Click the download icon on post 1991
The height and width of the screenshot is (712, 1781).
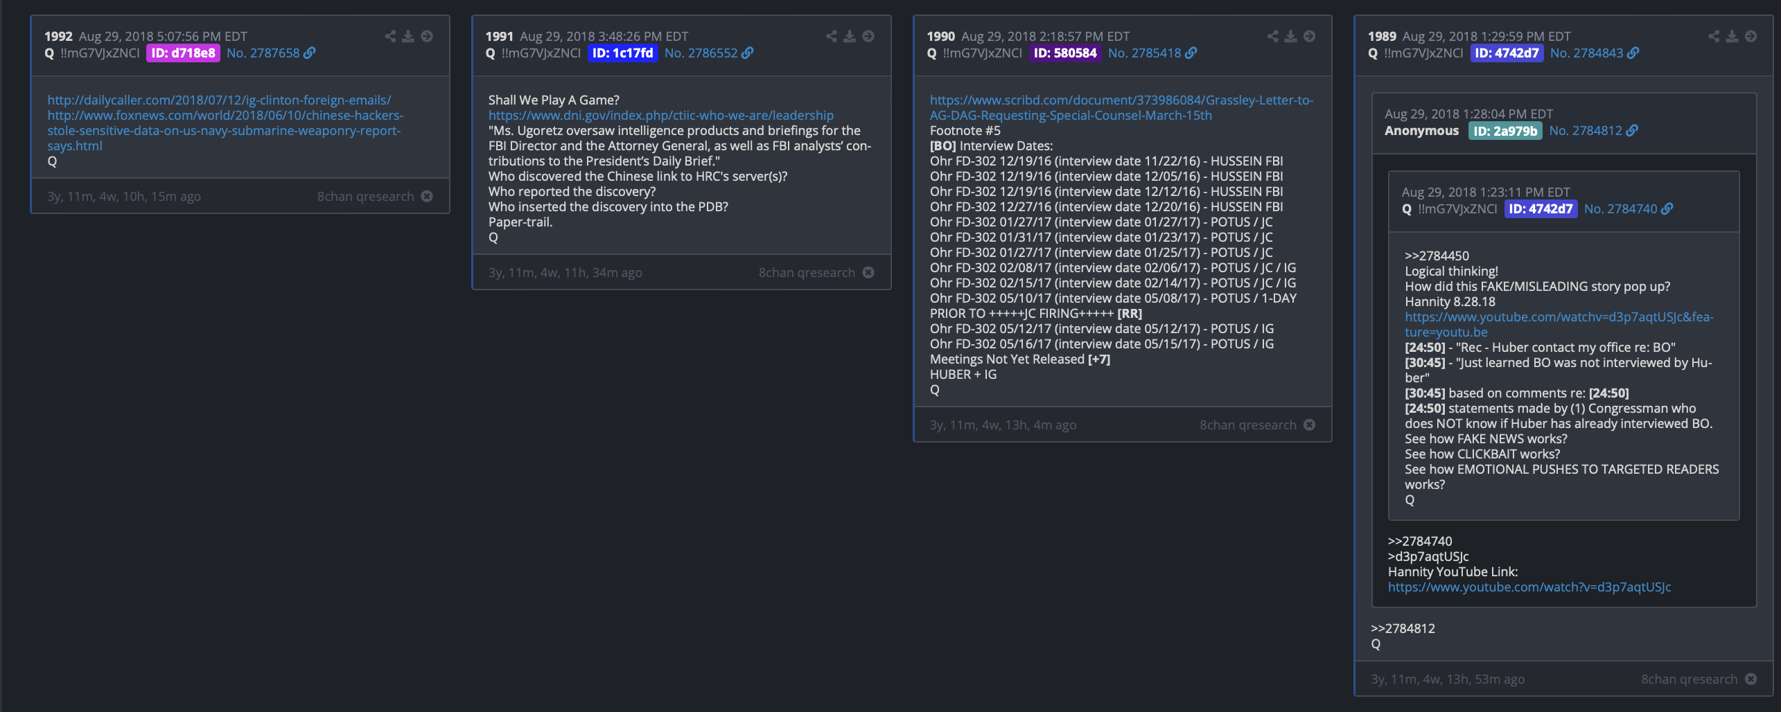850,36
